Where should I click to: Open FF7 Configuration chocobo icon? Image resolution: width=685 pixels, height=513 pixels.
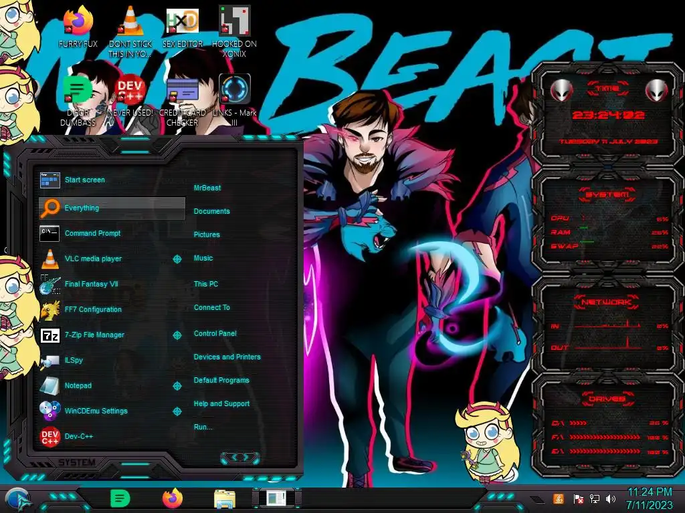point(50,309)
